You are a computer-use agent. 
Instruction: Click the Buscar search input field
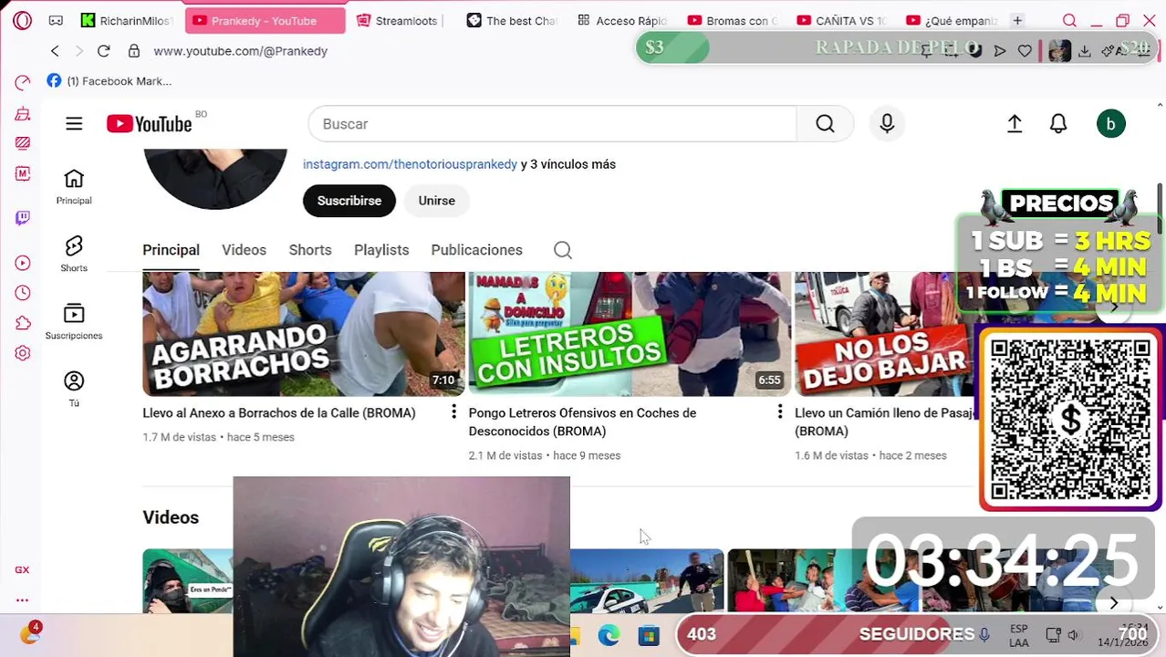tap(552, 124)
